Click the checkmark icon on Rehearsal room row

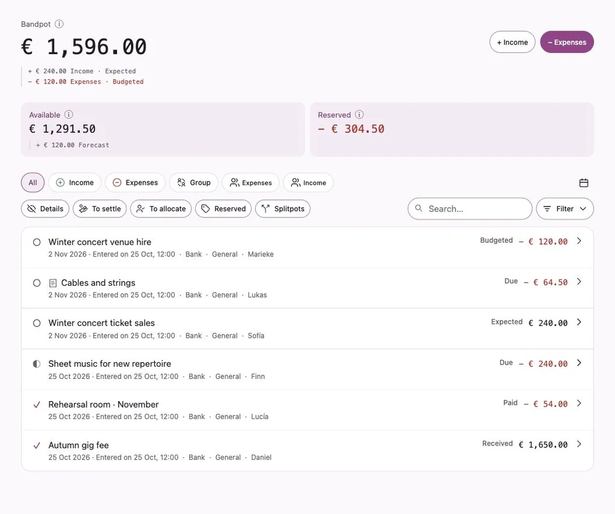pyautogui.click(x=37, y=405)
